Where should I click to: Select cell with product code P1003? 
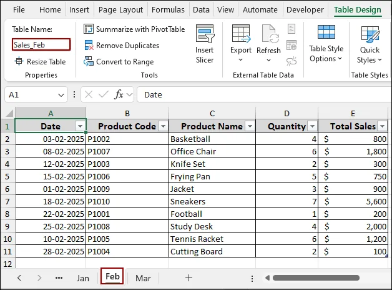click(x=127, y=164)
